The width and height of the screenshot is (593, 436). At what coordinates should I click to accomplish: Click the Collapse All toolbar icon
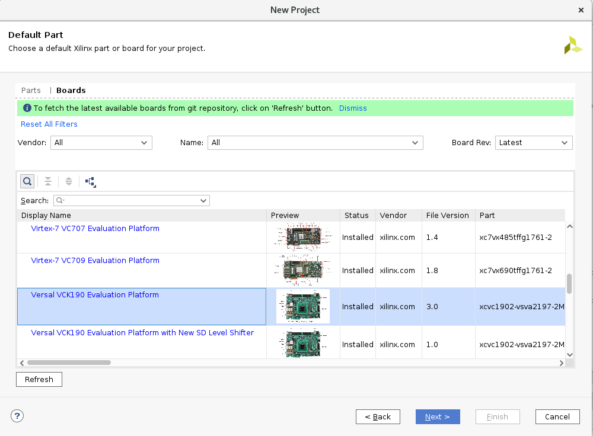coord(48,181)
